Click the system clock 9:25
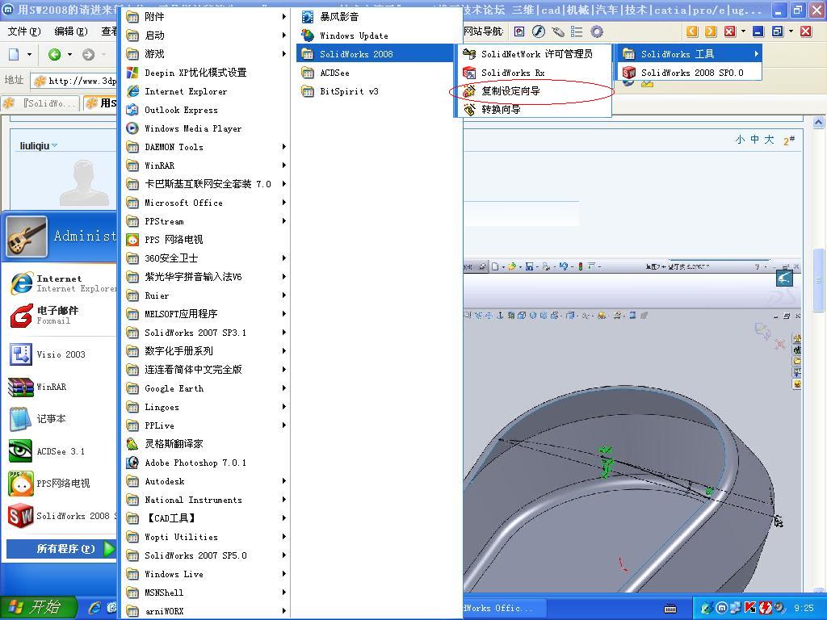The image size is (827, 620). point(804,608)
